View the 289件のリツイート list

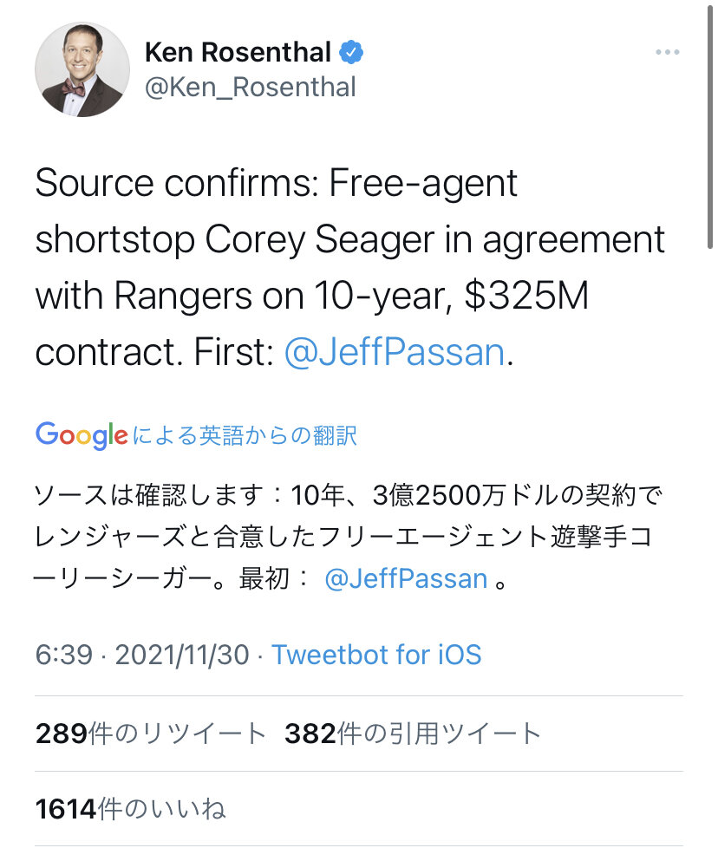[x=150, y=734]
